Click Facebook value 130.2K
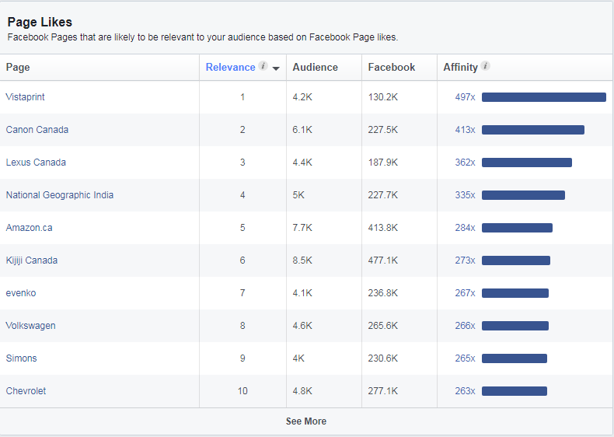Viewport: 614px width, 437px height. tap(383, 96)
